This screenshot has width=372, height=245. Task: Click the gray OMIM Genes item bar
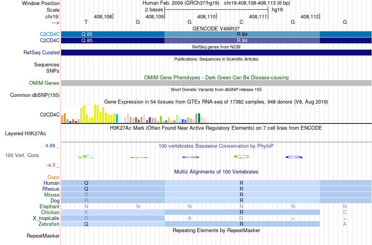point(216,83)
